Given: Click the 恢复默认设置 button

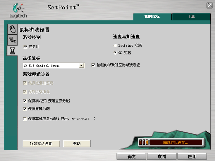Looking at the screenshot, I should click(41, 143).
